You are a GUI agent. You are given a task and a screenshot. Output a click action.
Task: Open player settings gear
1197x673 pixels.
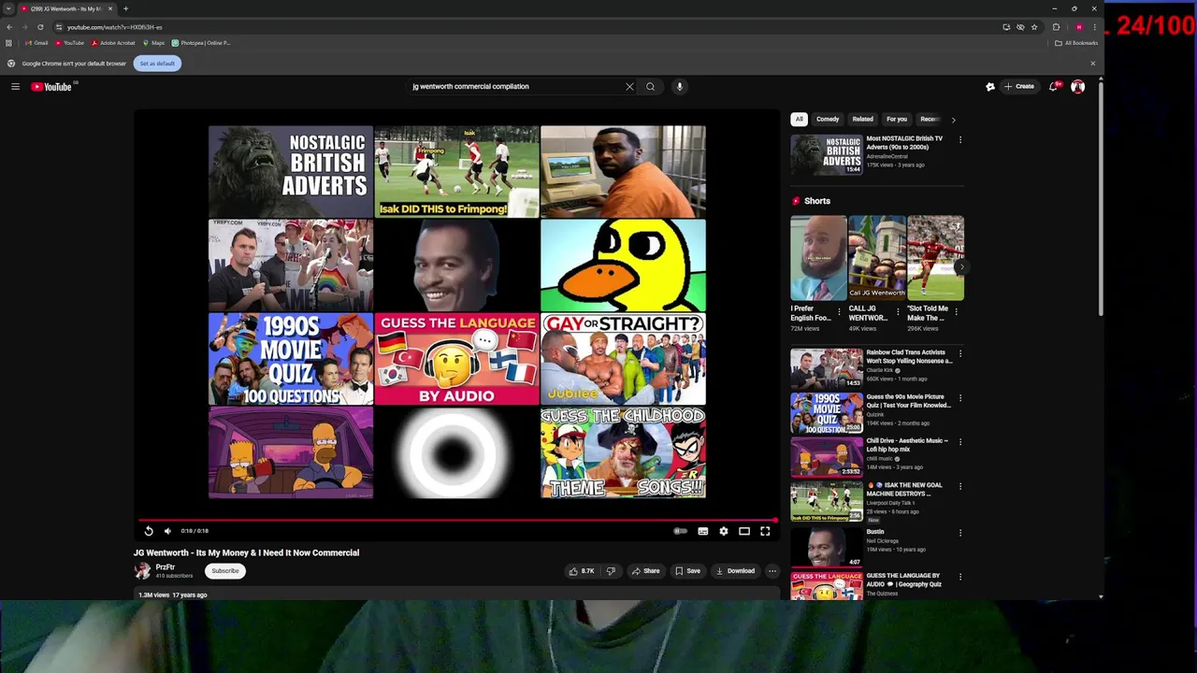[724, 531]
